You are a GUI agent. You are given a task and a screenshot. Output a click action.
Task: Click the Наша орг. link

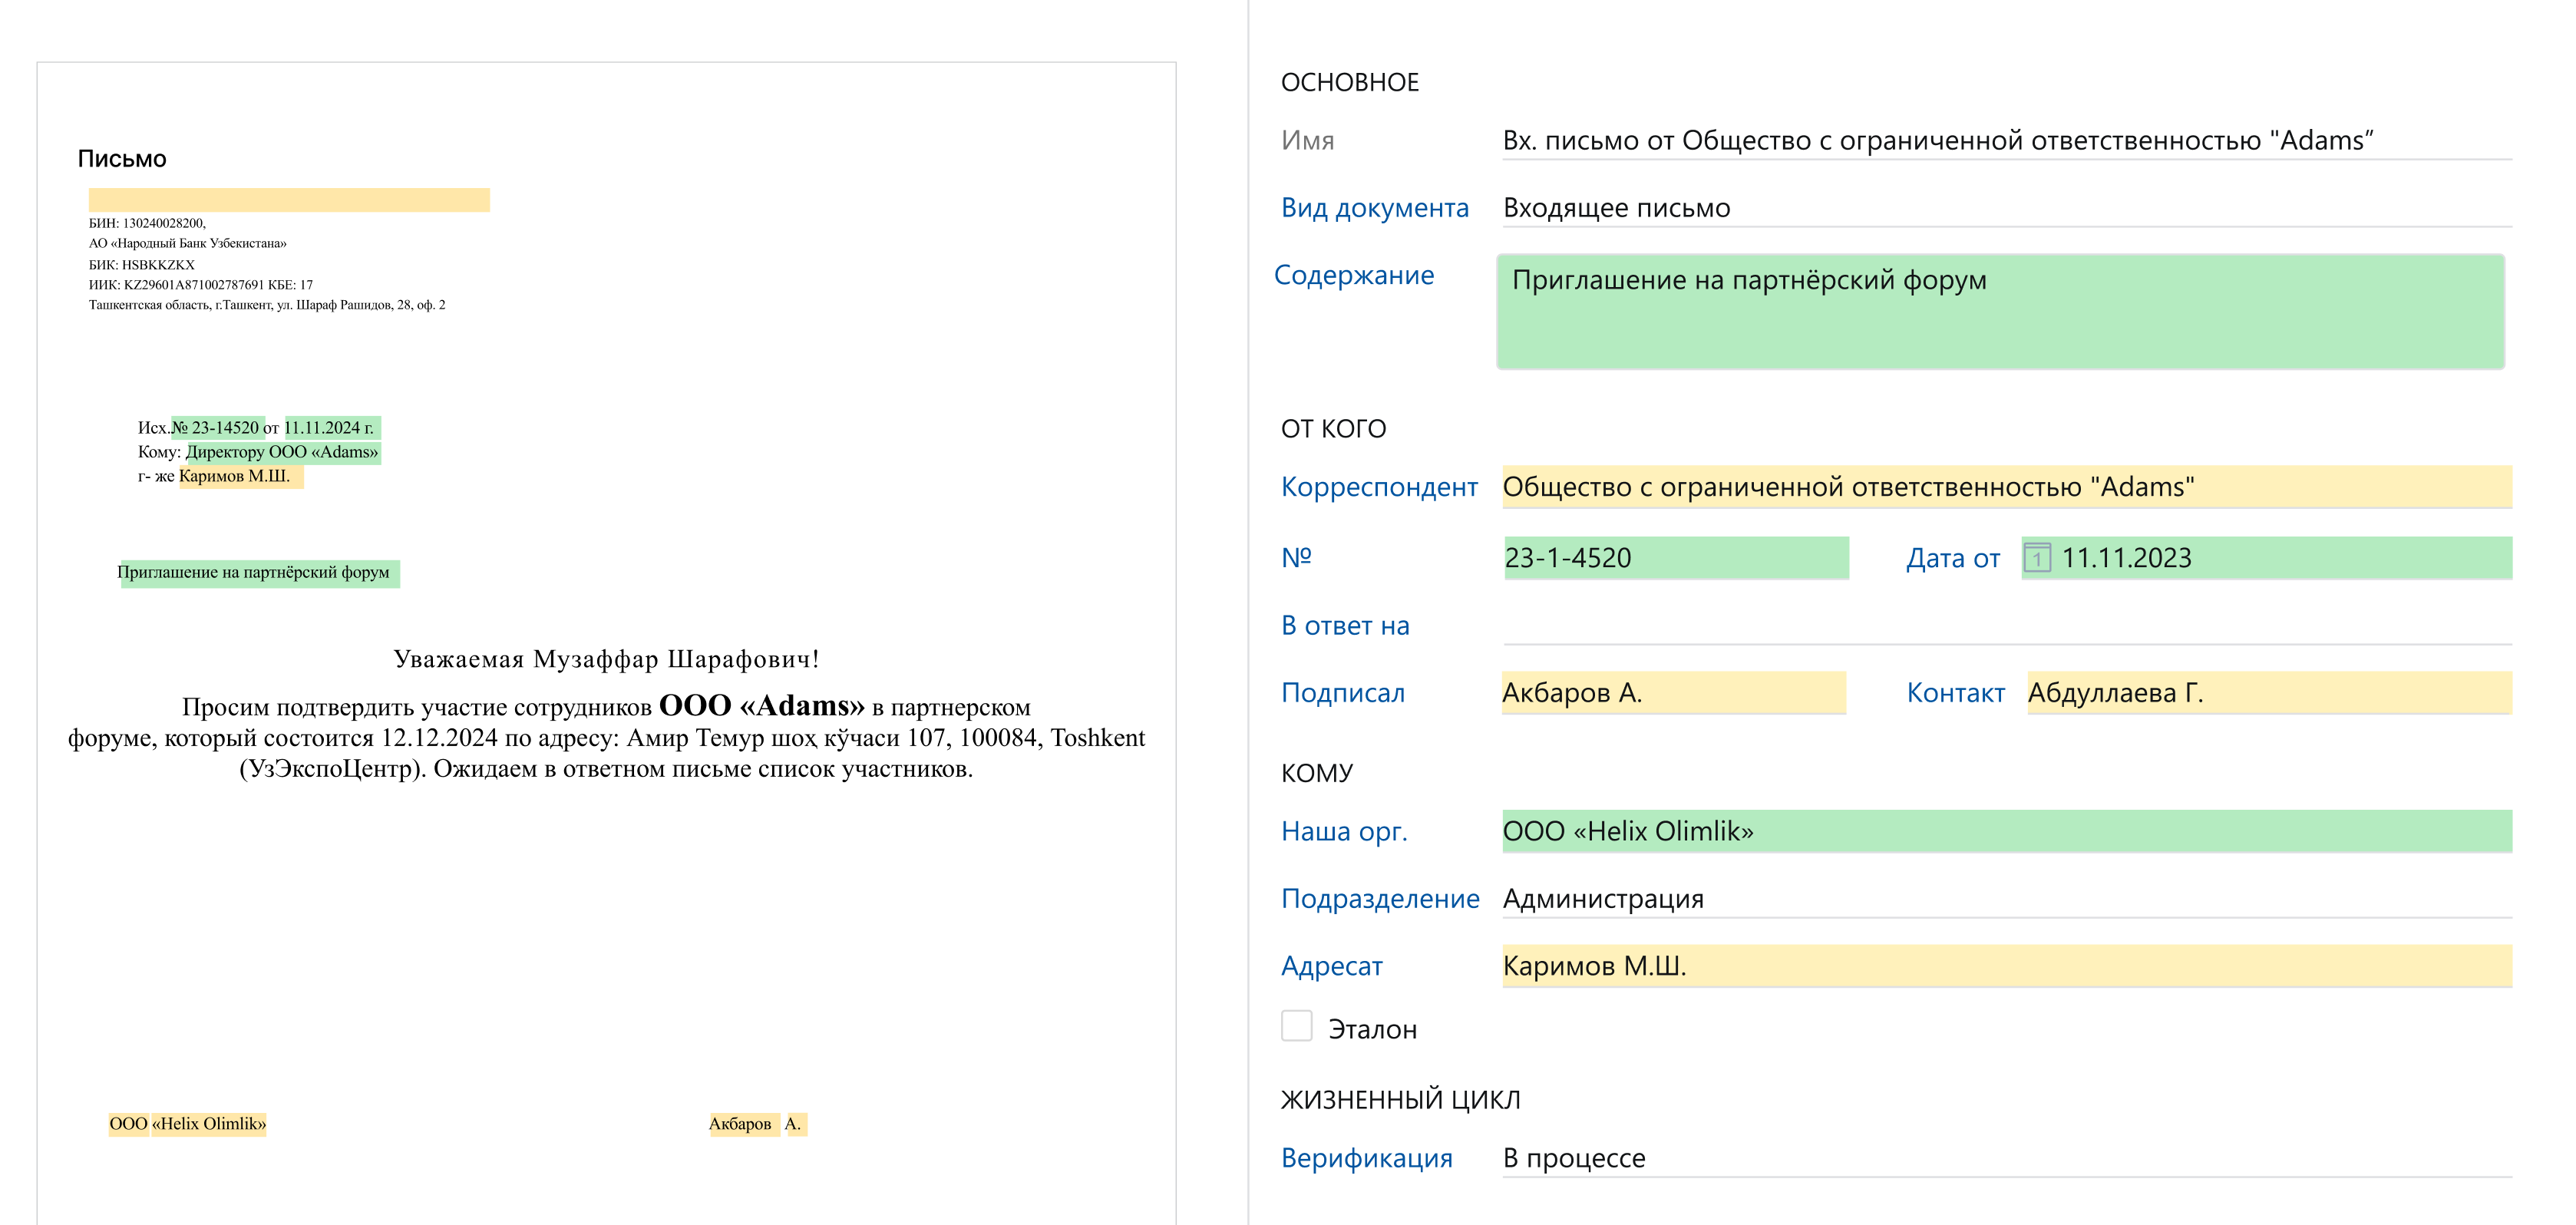coord(1343,831)
